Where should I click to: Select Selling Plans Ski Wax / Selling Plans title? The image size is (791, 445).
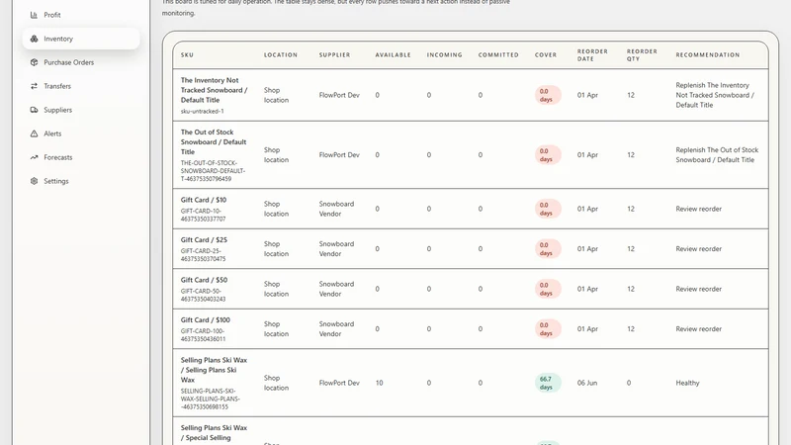point(214,370)
